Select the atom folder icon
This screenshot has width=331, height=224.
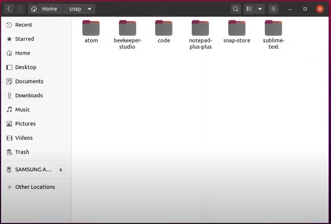pyautogui.click(x=91, y=28)
